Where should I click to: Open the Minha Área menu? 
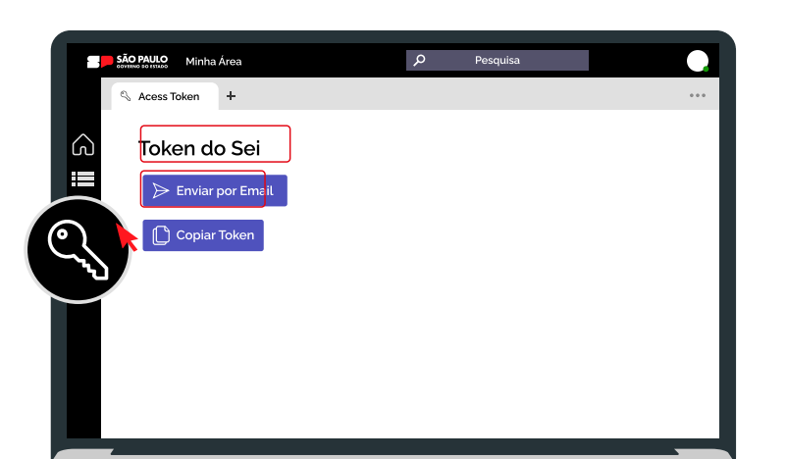click(213, 62)
